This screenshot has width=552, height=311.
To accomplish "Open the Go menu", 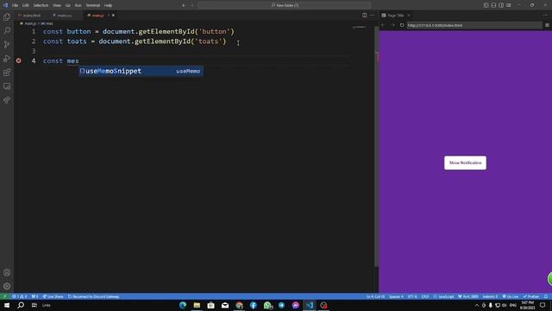I will pyautogui.click(x=67, y=5).
